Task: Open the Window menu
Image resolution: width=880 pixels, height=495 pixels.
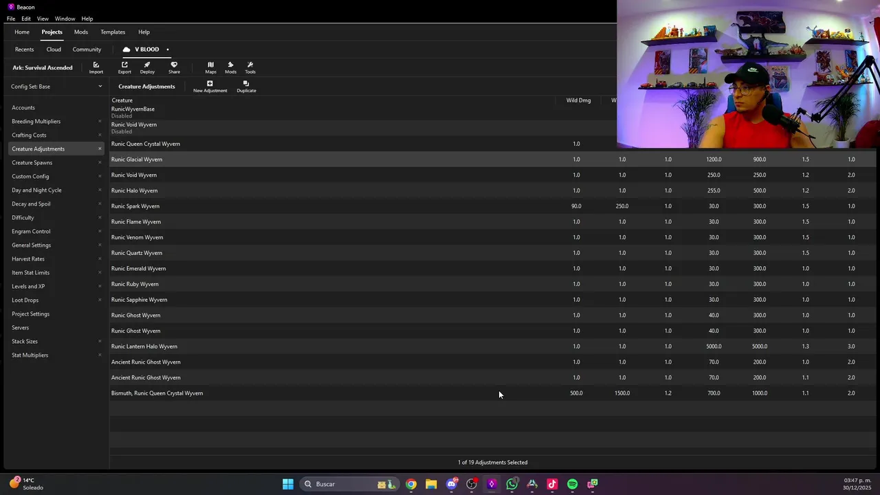Action: [65, 19]
